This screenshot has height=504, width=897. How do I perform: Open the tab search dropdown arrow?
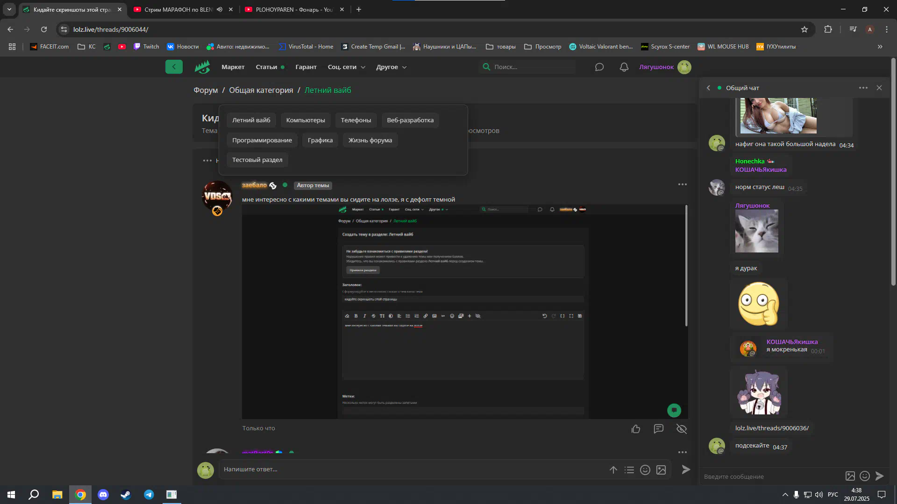(9, 9)
